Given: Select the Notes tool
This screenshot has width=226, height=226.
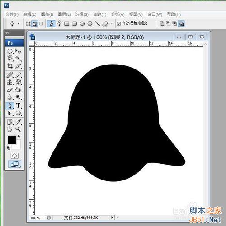Looking at the screenshot, I should (10, 122).
